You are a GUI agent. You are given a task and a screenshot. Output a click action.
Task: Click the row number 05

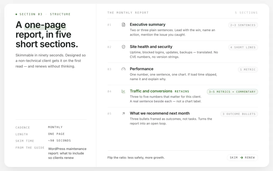coord(109,114)
